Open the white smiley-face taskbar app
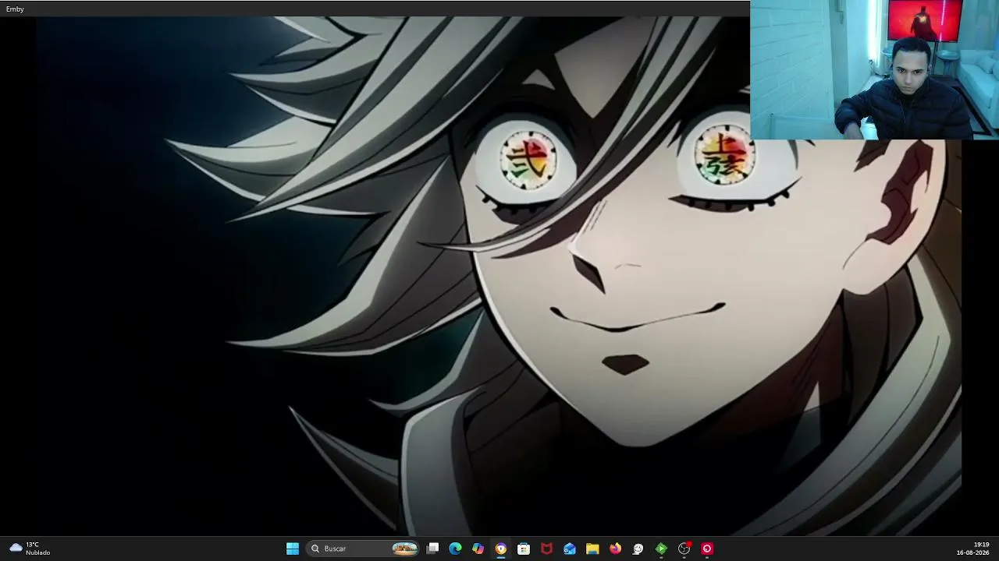The image size is (999, 561). click(x=638, y=549)
